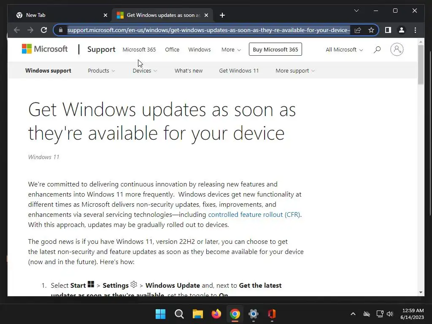This screenshot has width=432, height=324.
Task: Click the page heading Get Windows updates
Action: point(162,121)
